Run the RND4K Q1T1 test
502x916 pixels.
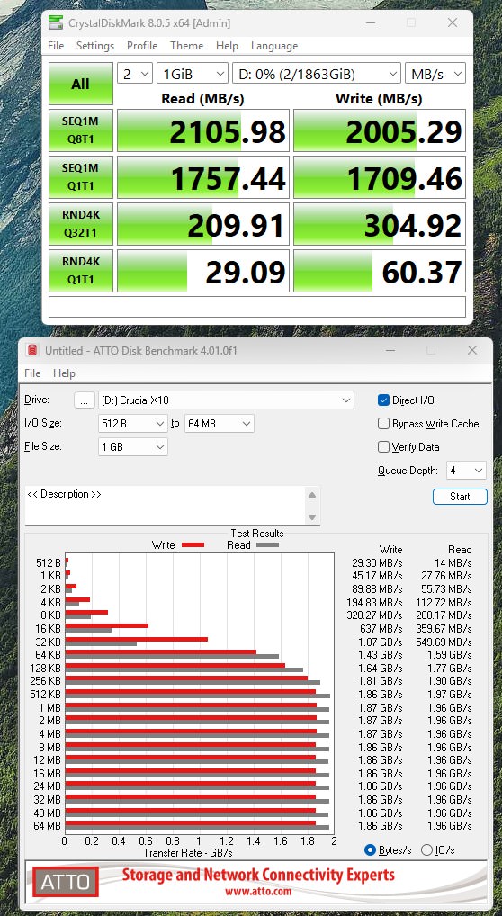coord(81,271)
